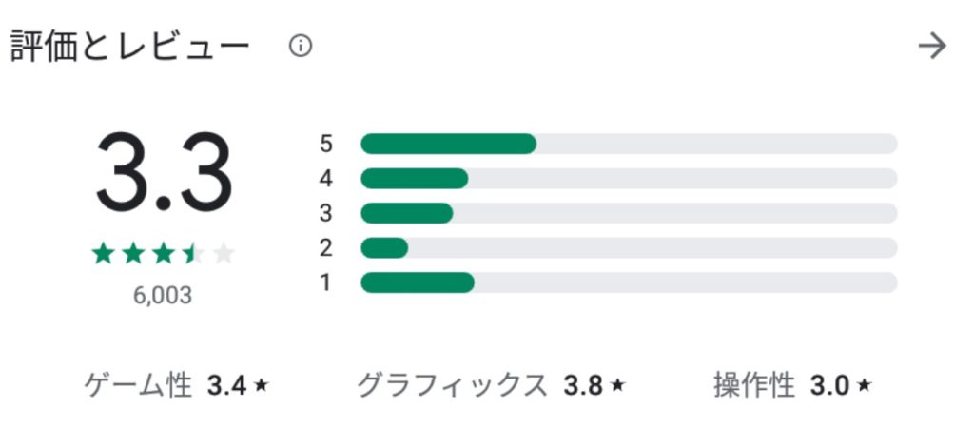Click the 4-star rating bar
Image resolution: width=974 pixels, height=428 pixels.
[x=628, y=179]
